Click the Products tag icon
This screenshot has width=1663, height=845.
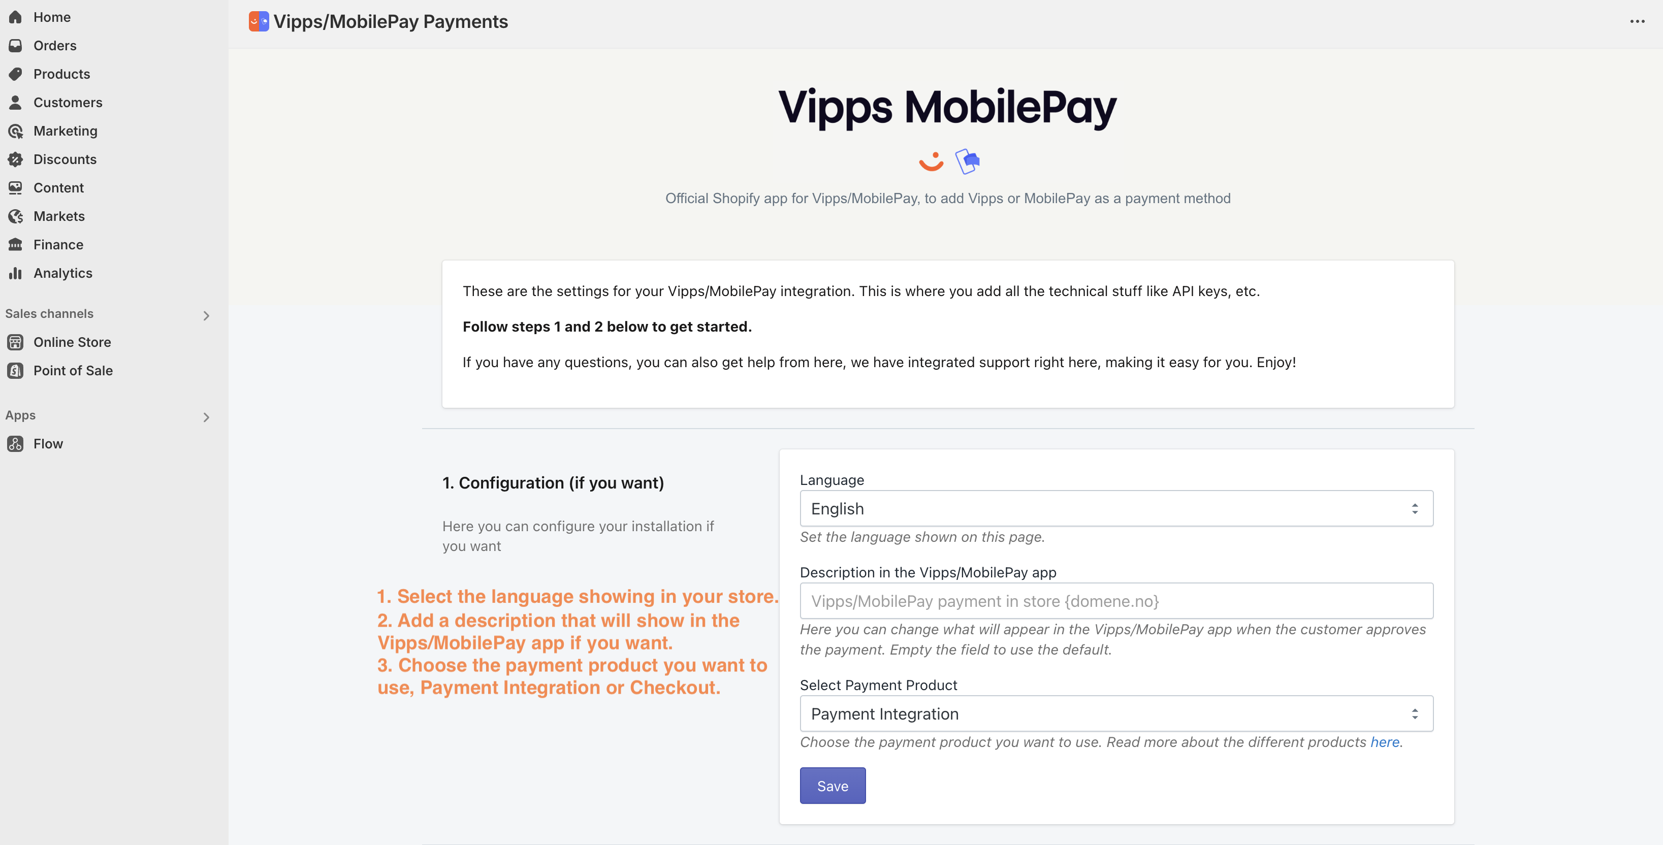point(16,74)
